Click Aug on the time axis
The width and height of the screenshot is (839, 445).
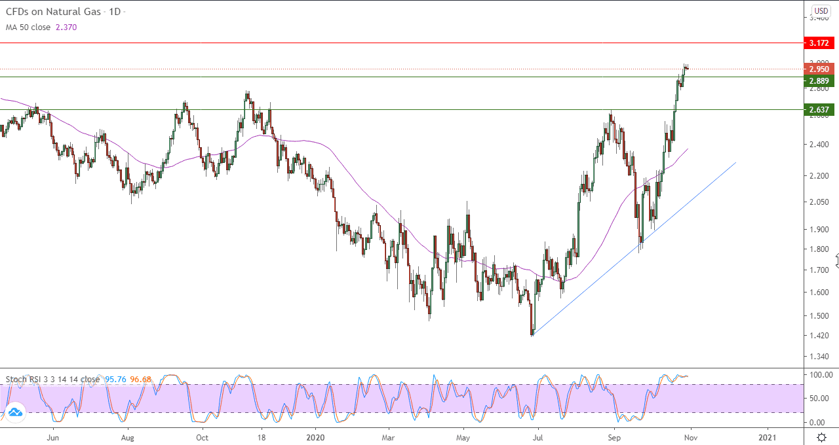(128, 436)
